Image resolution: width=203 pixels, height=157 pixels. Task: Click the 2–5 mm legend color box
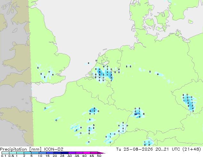pyautogui.click(x=28, y=153)
